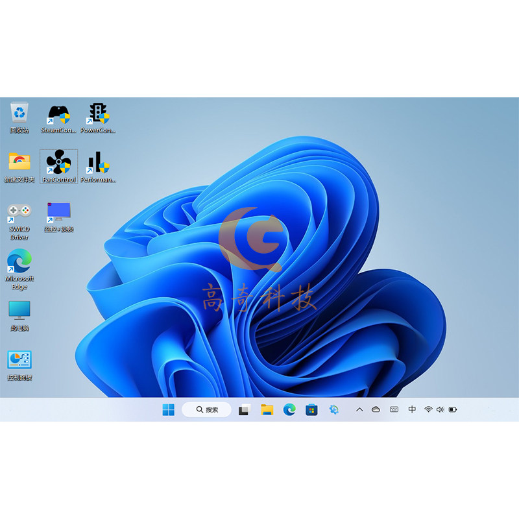Open Task View in the taskbar
519x519 pixels.
245,410
